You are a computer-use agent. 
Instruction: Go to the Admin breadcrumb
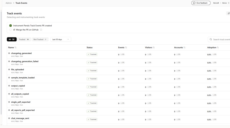pos(9,3)
